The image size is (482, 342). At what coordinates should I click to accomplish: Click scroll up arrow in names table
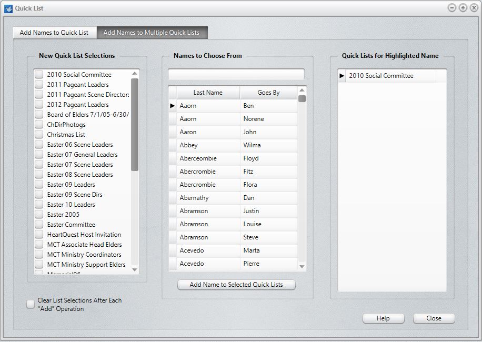point(302,90)
